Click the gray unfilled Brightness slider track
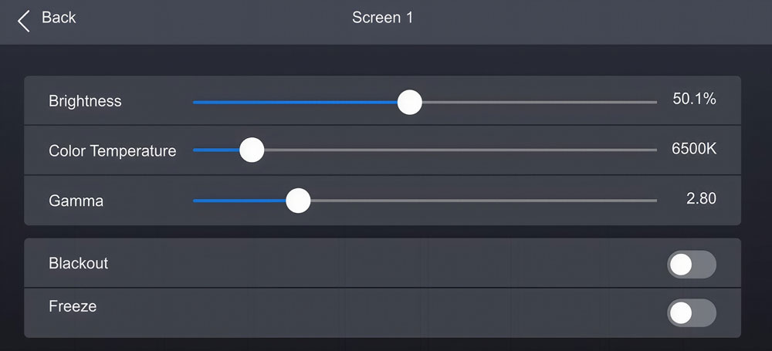The height and width of the screenshot is (351, 772). [540, 102]
